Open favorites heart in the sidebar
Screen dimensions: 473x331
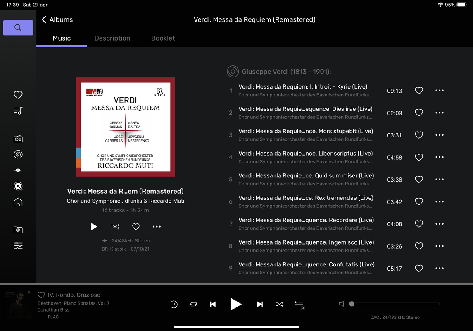(18, 95)
